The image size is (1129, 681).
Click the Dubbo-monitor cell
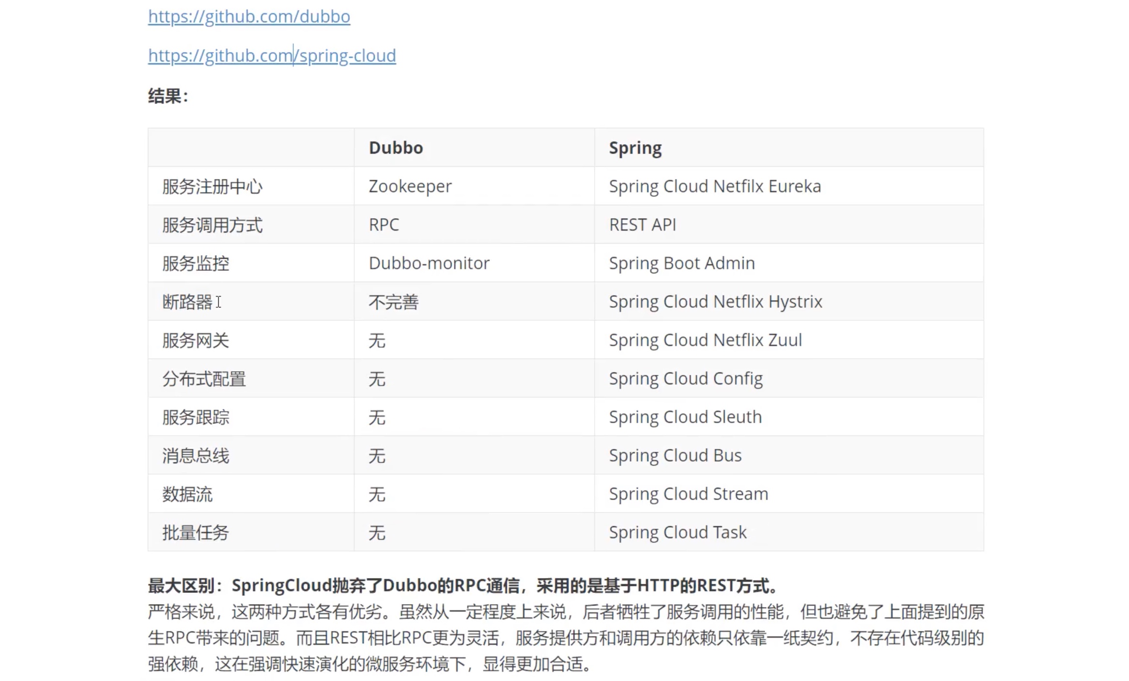429,264
